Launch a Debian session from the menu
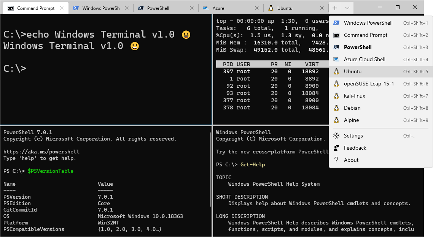 tap(352, 108)
